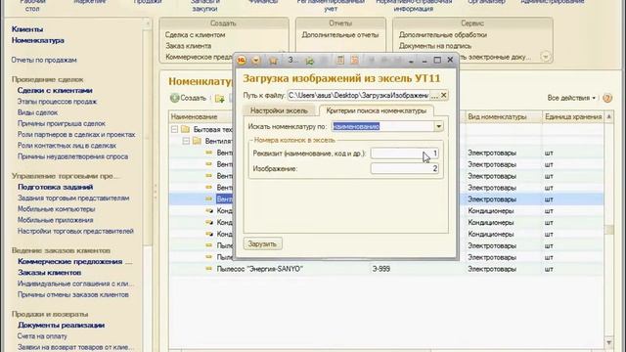Open 'Настройки торговых представителей' link
Image resolution: width=626 pixels, height=352 pixels.
pos(75,231)
